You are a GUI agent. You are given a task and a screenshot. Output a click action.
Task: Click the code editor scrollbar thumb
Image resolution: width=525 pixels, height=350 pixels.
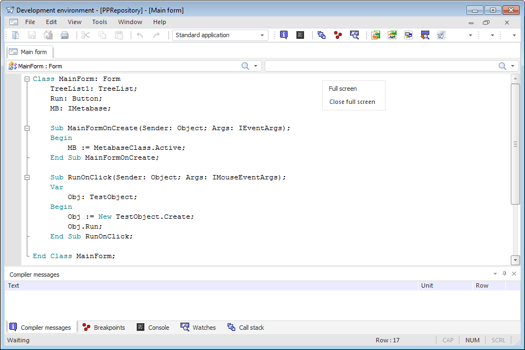tap(515, 144)
